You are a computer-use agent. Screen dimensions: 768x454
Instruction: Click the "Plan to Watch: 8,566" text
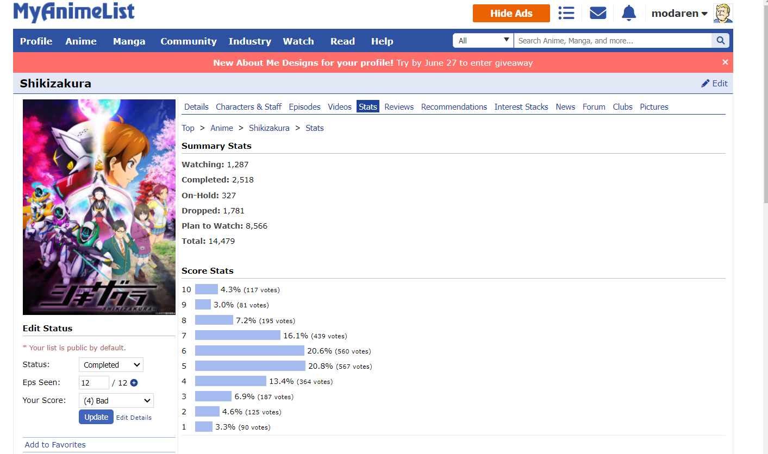[x=224, y=226]
